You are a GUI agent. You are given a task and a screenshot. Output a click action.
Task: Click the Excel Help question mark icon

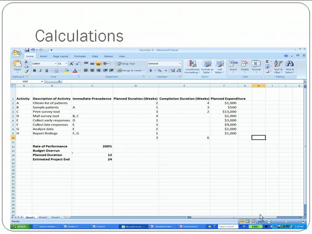(286, 56)
